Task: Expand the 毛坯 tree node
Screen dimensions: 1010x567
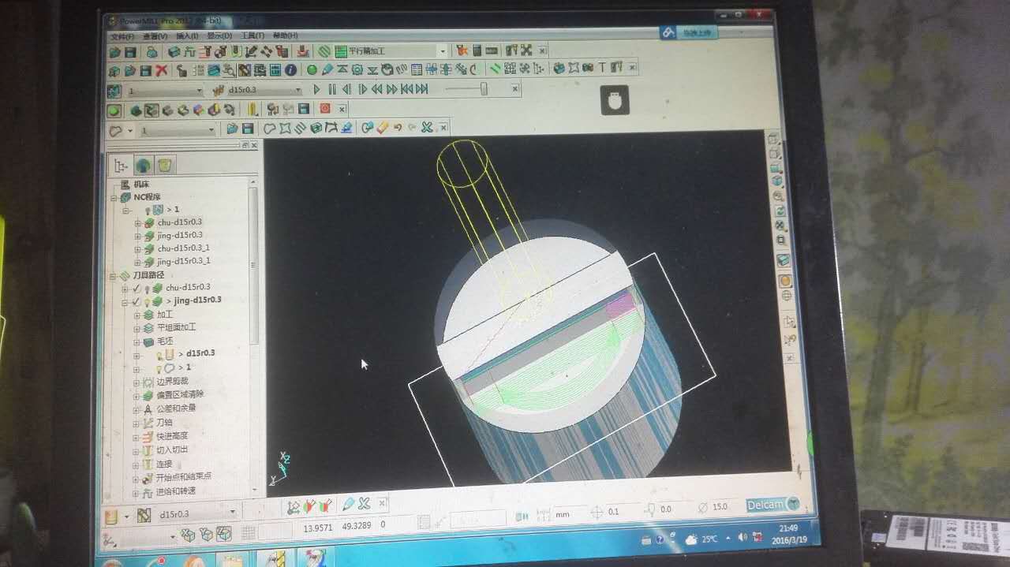Action: (137, 341)
